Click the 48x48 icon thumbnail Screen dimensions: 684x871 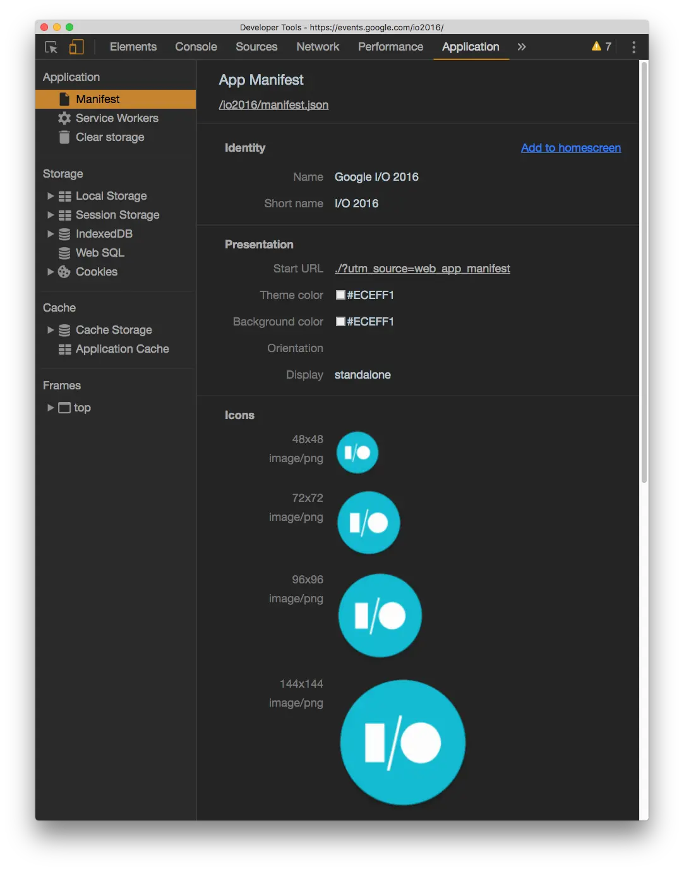tap(357, 453)
